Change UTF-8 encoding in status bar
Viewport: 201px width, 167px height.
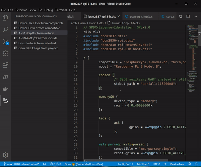[x=156, y=164]
